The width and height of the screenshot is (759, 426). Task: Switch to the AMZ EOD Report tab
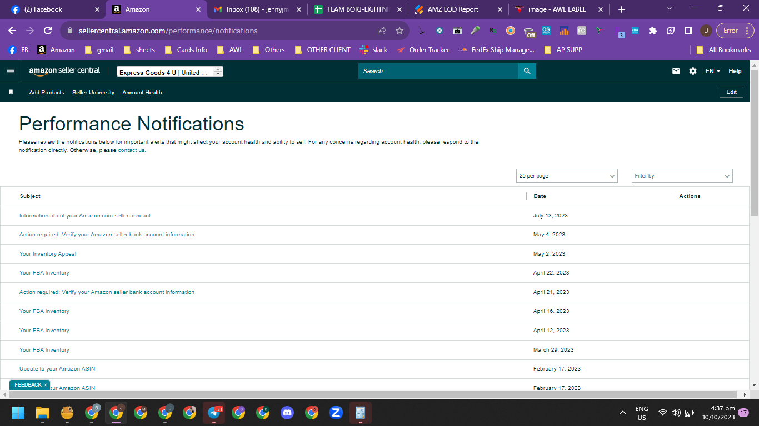click(457, 9)
